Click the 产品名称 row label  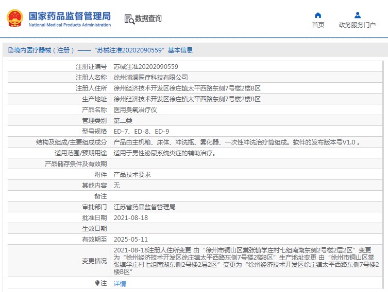[94, 110]
